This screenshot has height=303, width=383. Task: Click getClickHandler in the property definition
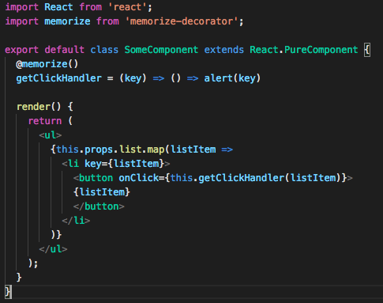pos(58,78)
